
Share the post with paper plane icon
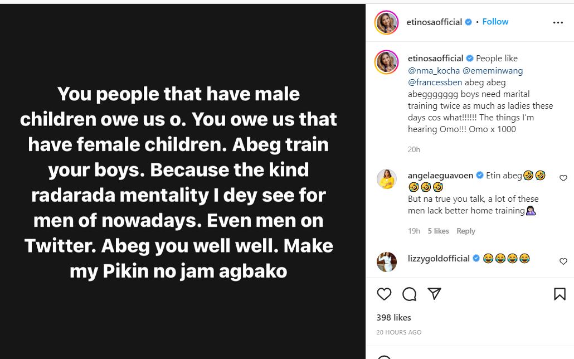pyautogui.click(x=434, y=294)
